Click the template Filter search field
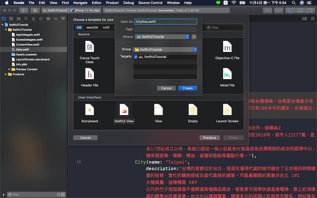The image size is (317, 198). tap(224, 27)
